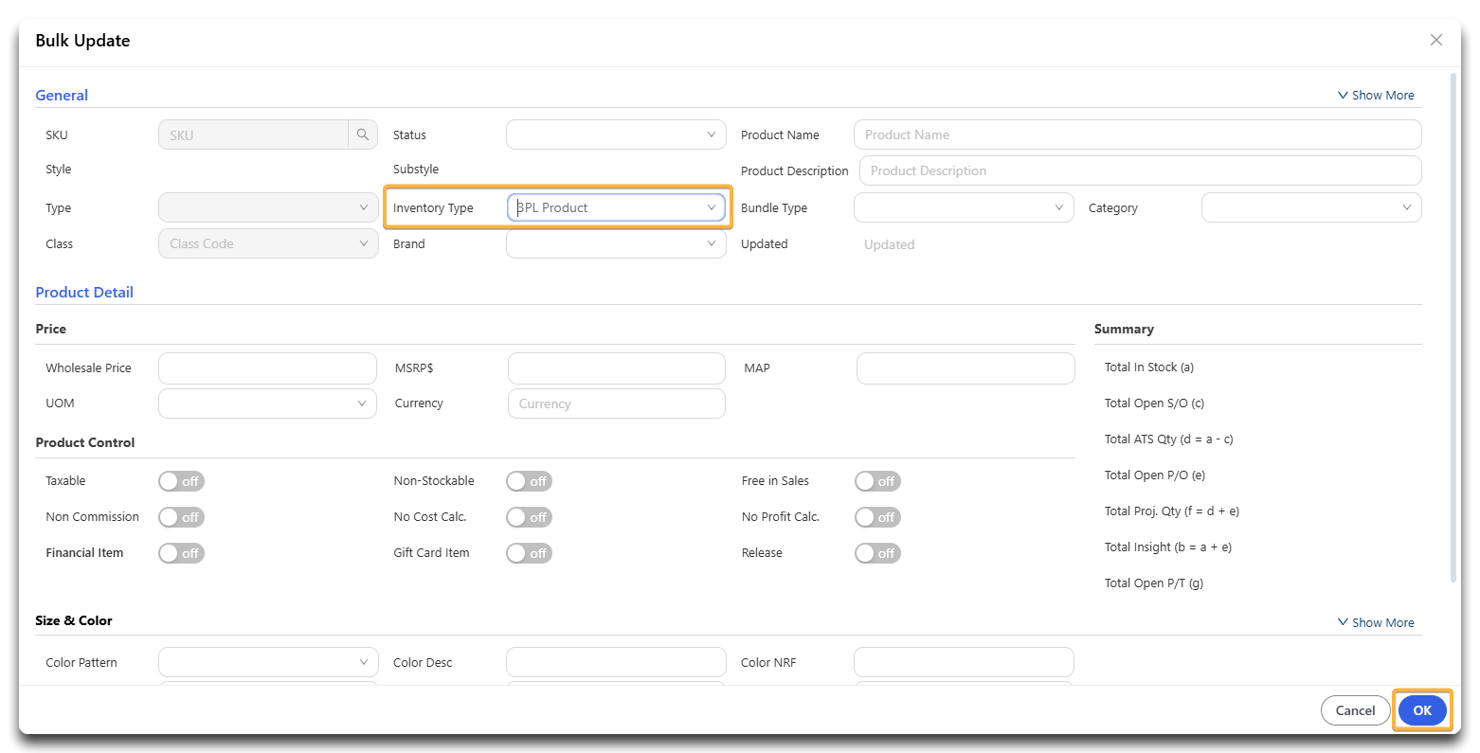
Task: Open the Status dropdown
Action: click(616, 134)
